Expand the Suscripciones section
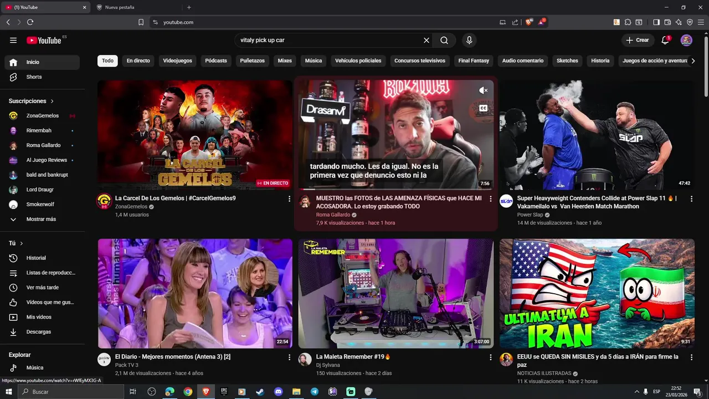The image size is (709, 399). click(32, 101)
